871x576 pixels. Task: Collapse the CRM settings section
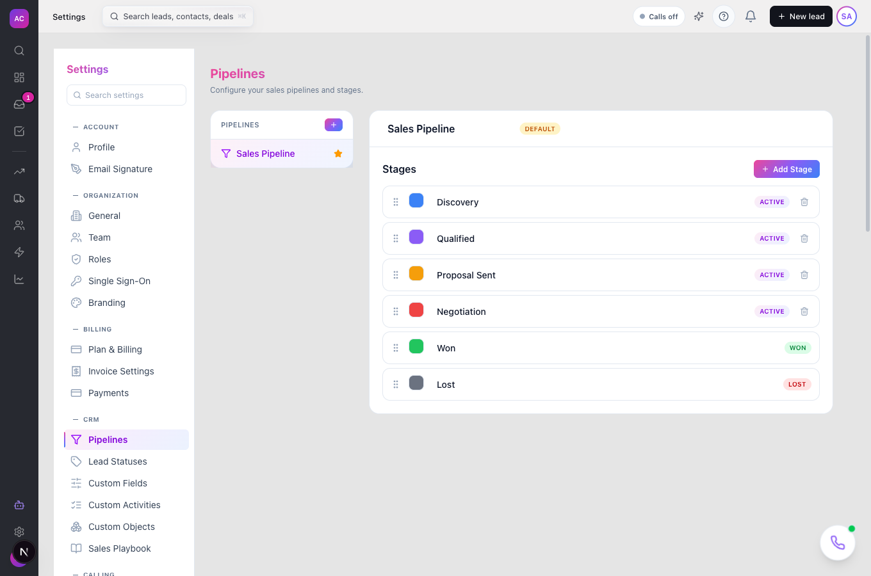pos(86,419)
